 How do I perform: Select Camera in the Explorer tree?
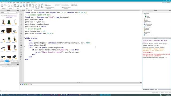click(148, 15)
